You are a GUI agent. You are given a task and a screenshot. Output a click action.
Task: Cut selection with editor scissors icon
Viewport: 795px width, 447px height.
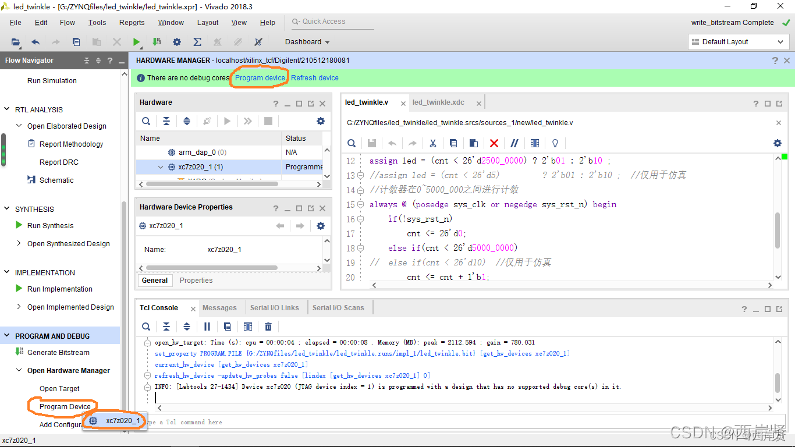point(433,143)
